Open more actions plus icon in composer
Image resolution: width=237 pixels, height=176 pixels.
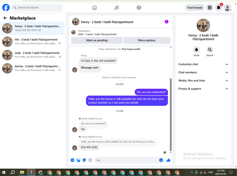tap(73, 160)
